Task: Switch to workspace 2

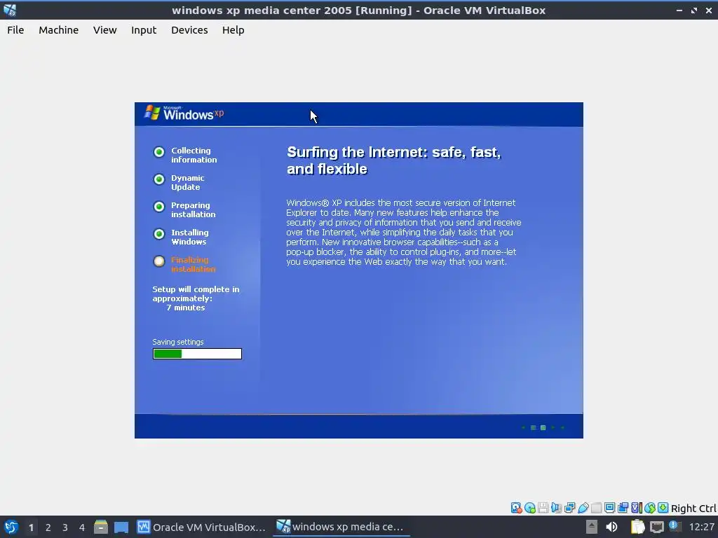Action: coord(48,527)
